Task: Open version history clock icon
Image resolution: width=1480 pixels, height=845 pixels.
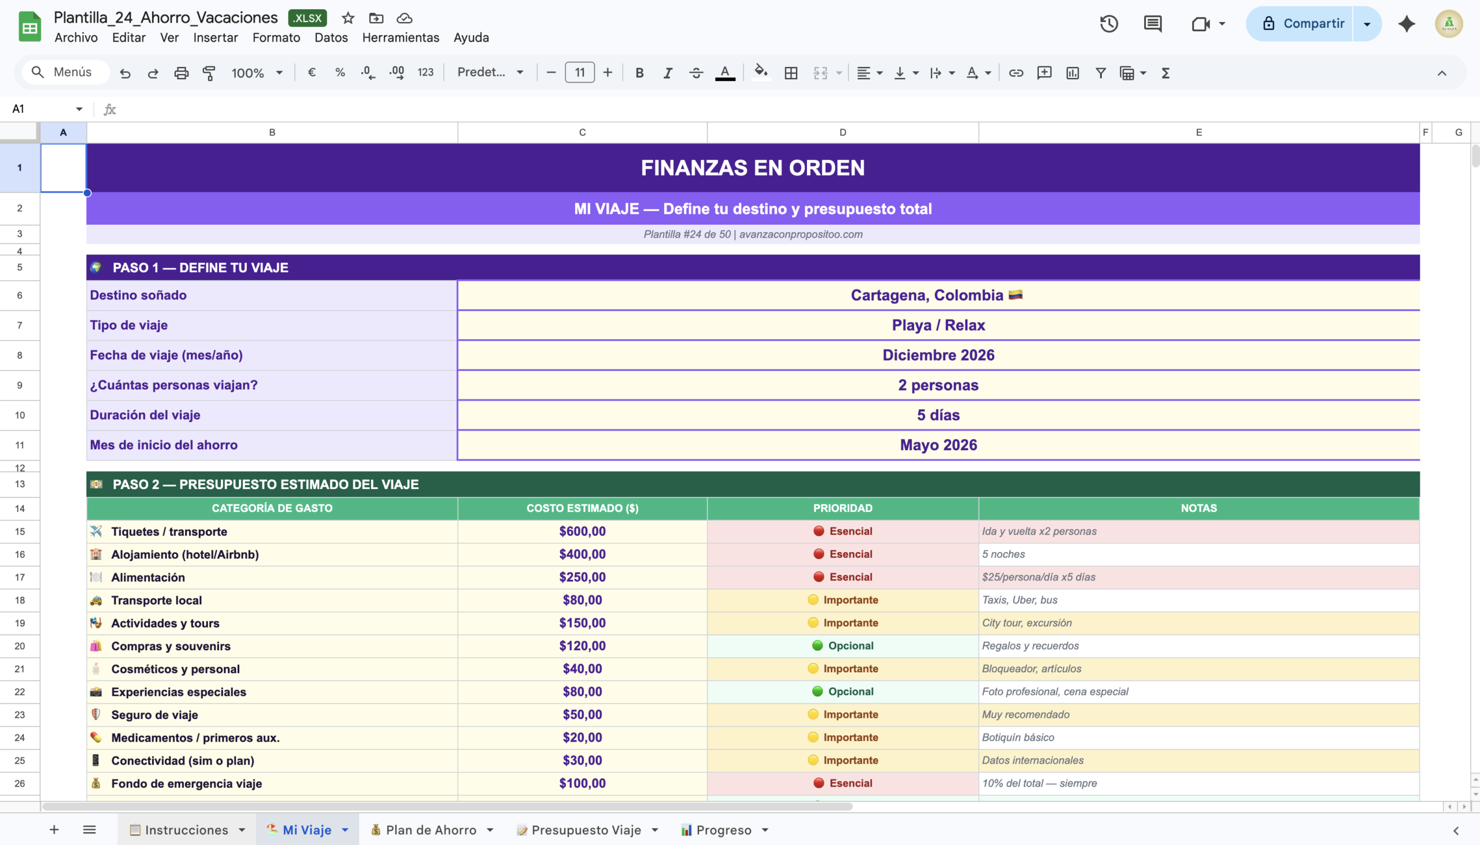Action: point(1108,24)
